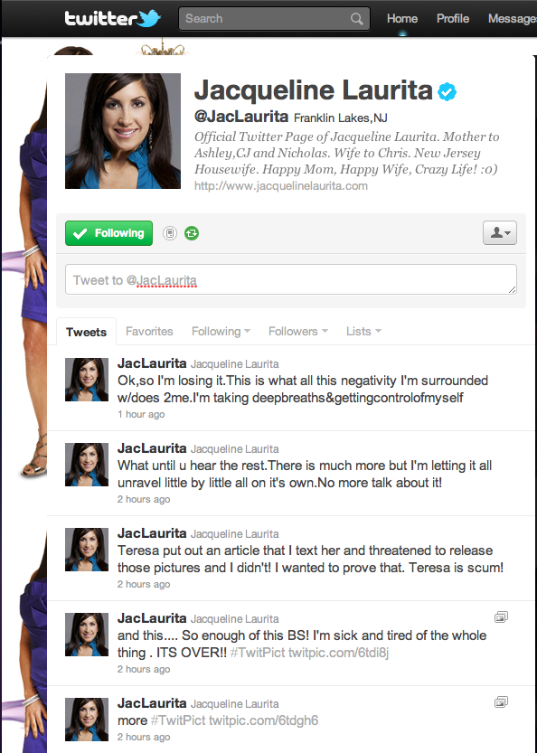This screenshot has width=537, height=753.
Task: Open the user actions person dropdown
Action: click(x=500, y=233)
